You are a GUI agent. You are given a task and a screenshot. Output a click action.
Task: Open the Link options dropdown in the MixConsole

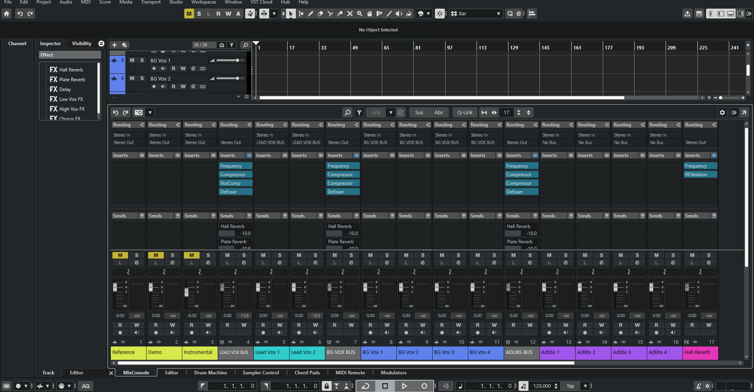[x=391, y=112]
